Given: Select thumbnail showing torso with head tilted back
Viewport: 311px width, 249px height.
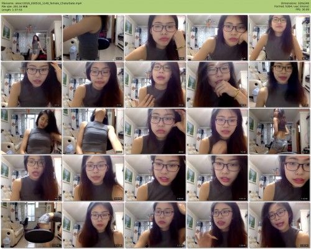Looking at the screenshot, I should (93, 131).
